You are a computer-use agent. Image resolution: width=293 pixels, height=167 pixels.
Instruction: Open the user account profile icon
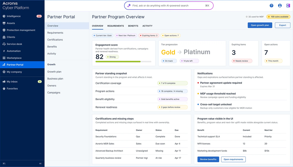(x=280, y=6)
